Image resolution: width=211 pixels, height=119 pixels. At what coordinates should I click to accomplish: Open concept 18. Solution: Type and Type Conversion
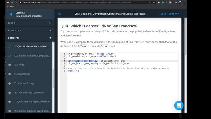click(x=32, y=111)
